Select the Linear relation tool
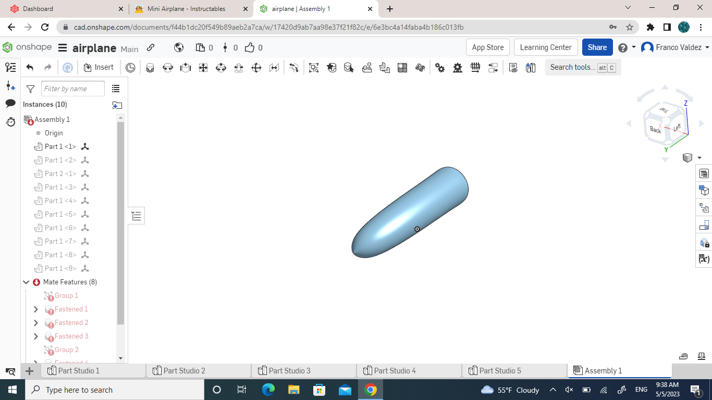Image resolution: width=712 pixels, height=400 pixels. point(493,67)
